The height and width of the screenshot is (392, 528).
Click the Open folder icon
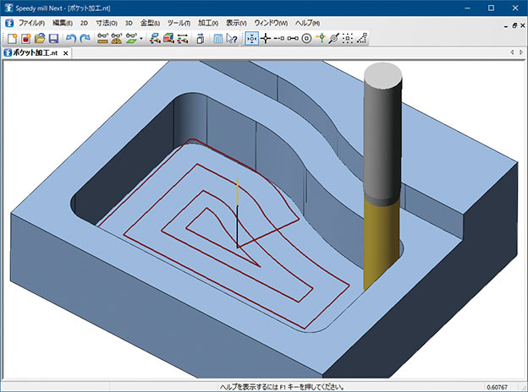tap(39, 39)
